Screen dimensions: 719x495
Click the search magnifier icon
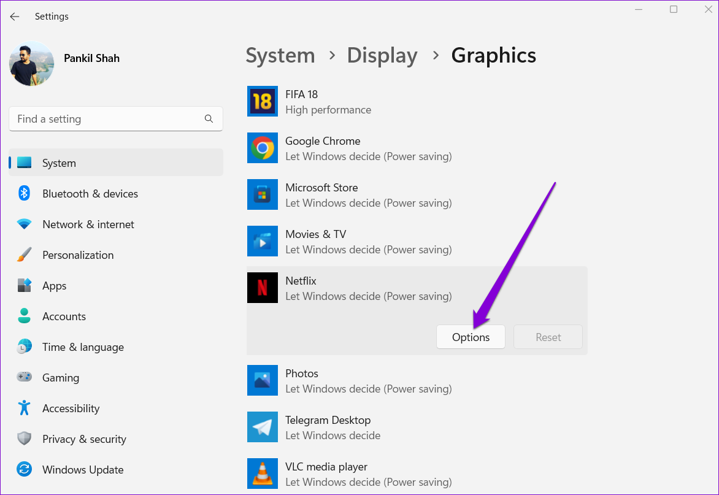[209, 119]
